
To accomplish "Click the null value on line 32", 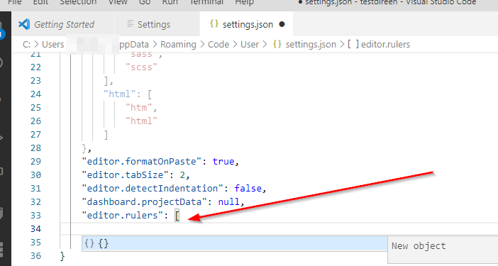I will coord(228,202).
